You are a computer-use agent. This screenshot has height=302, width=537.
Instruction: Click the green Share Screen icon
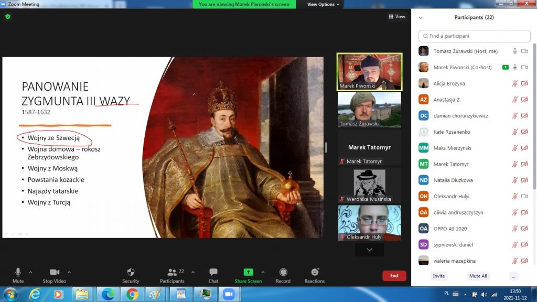tap(248, 272)
